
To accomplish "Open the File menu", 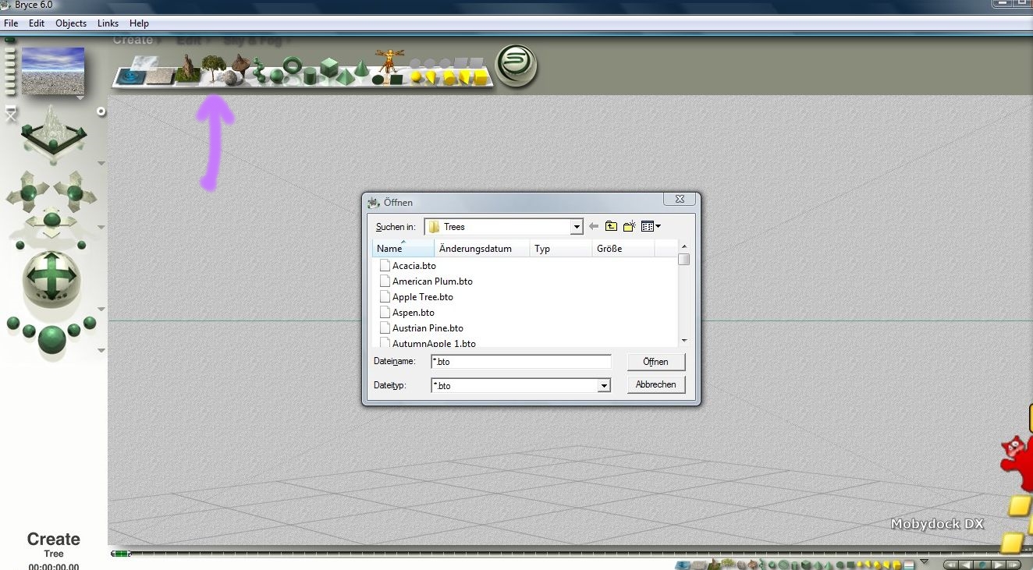I will tap(11, 23).
